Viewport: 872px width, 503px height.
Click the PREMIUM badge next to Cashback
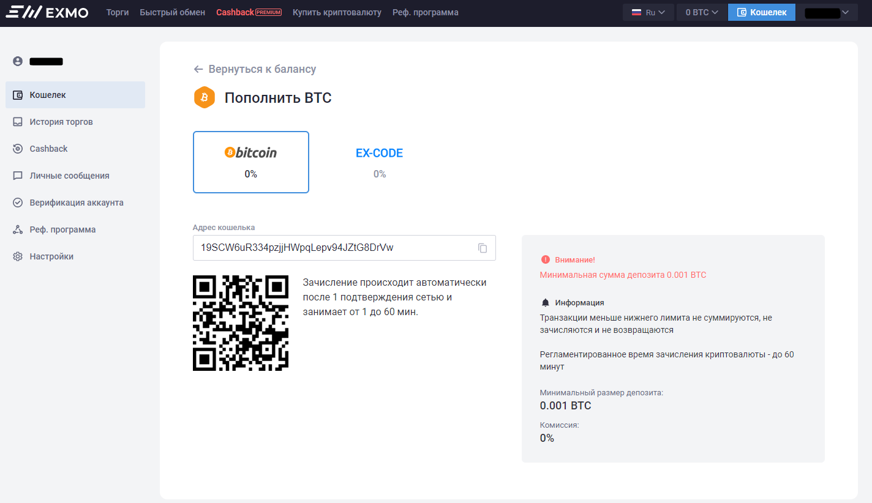click(268, 12)
